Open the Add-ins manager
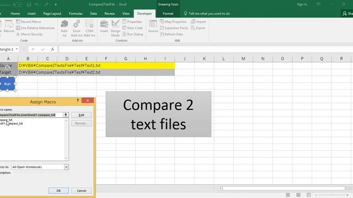The image size is (353, 198). click(64, 28)
